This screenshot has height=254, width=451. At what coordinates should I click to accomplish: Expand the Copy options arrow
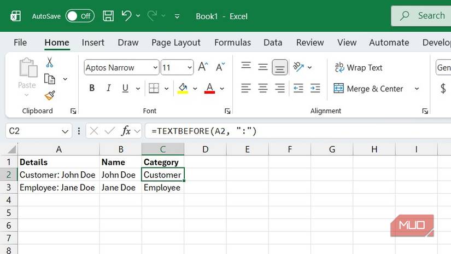65,79
